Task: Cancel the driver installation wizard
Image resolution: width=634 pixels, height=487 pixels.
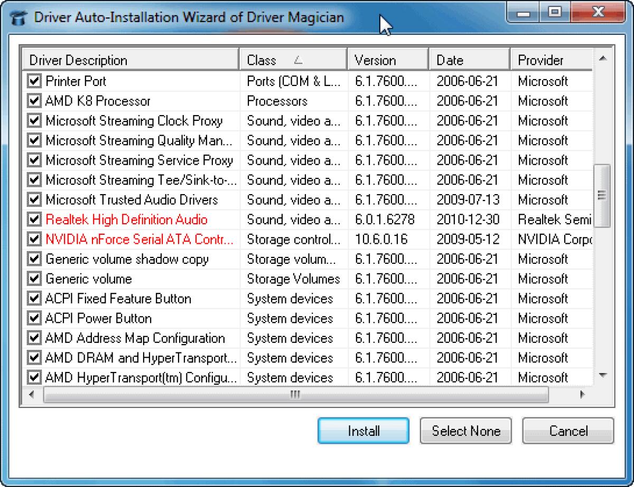Action: 567,431
